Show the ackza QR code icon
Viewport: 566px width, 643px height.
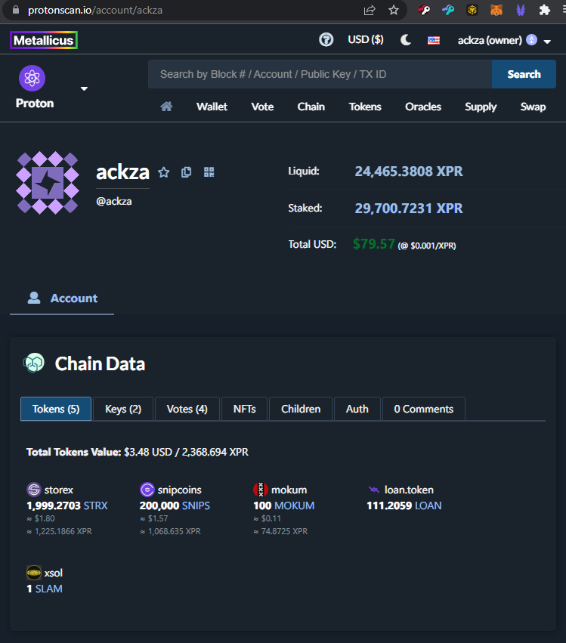(209, 172)
